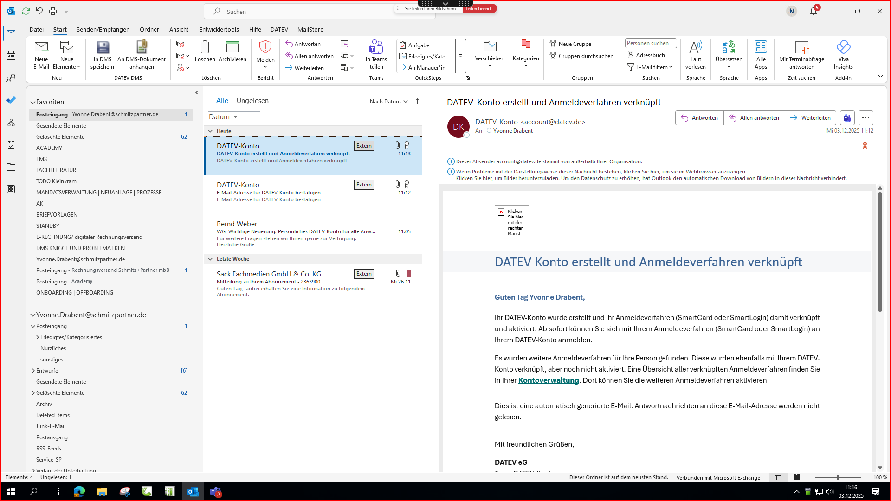The image size is (891, 501).
Task: Click the Weiterleiten button in reading pane
Action: coord(810,118)
